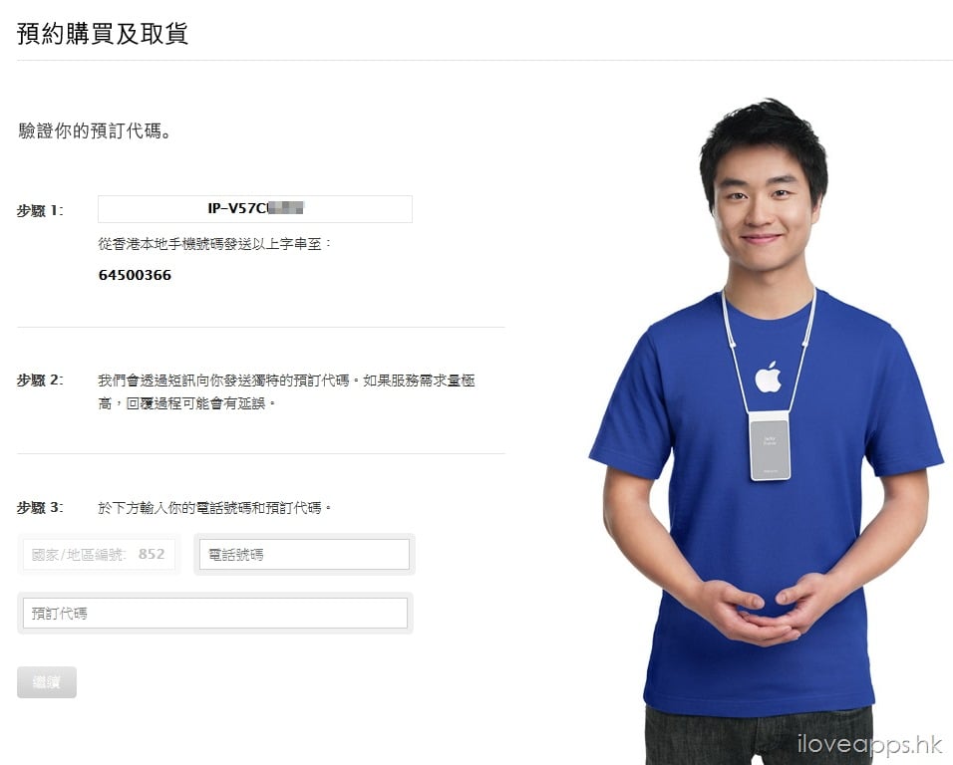Click the 驗證你的預訂代碼 subheading
Viewport: 953px width, 765px height.
tap(95, 130)
